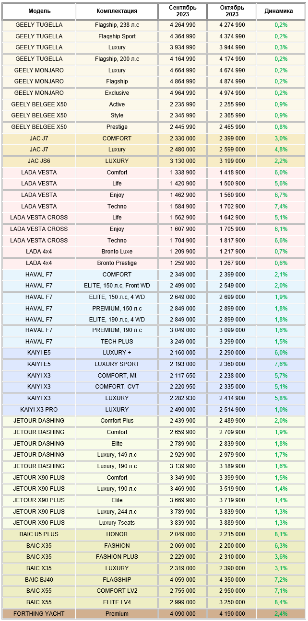Select the JAC JS6 model cell
Screen dimensions: 308x621
coord(39,161)
